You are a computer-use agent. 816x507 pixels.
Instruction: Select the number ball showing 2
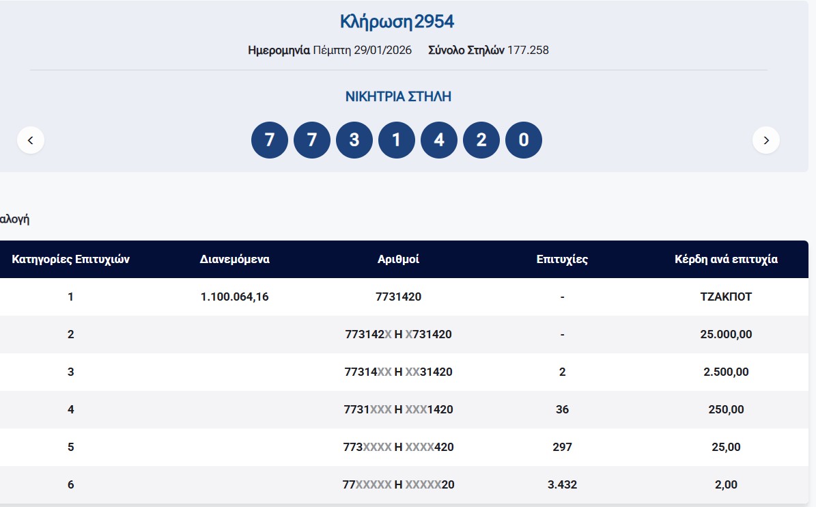481,140
